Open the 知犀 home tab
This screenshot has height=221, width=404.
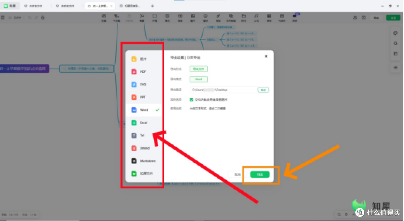(9, 6)
